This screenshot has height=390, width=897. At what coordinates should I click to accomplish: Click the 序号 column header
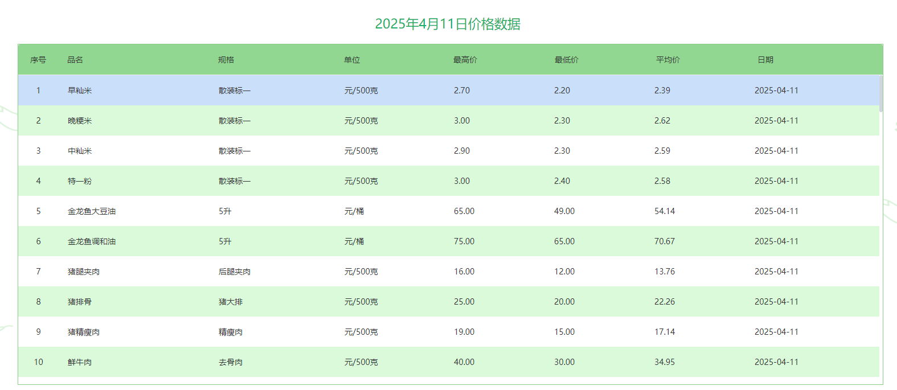tap(38, 60)
